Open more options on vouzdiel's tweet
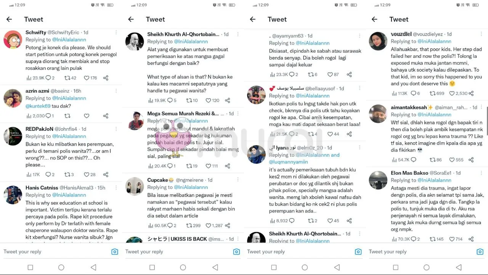Viewport: 488px width, 275px height. point(481,34)
